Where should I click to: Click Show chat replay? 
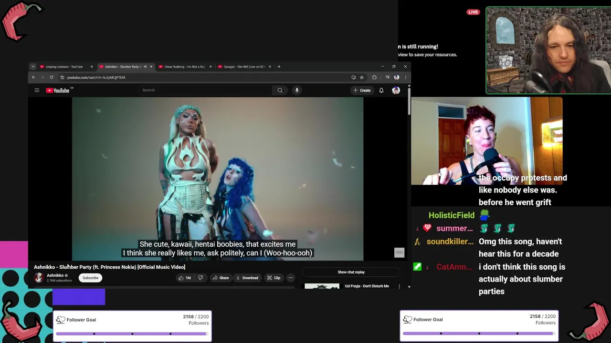(351, 272)
